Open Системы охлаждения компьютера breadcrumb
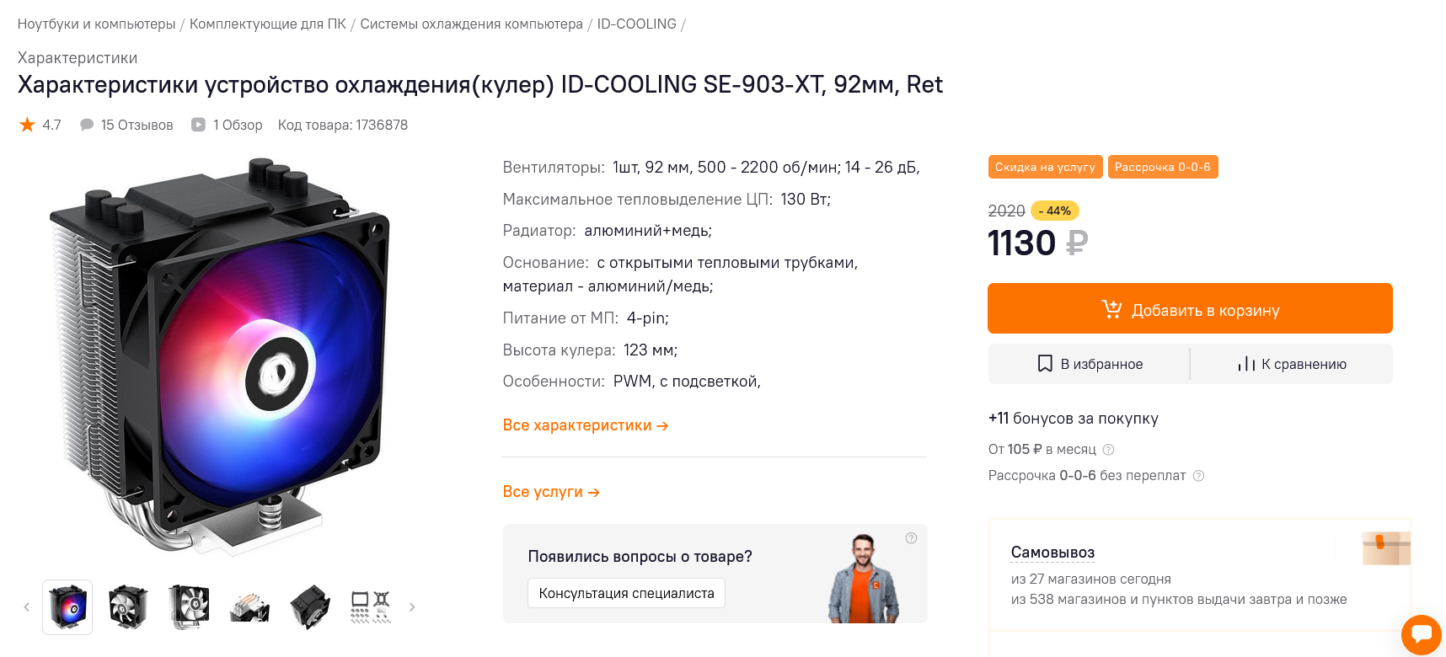Viewport: 1446px width, 657px height. point(471,24)
